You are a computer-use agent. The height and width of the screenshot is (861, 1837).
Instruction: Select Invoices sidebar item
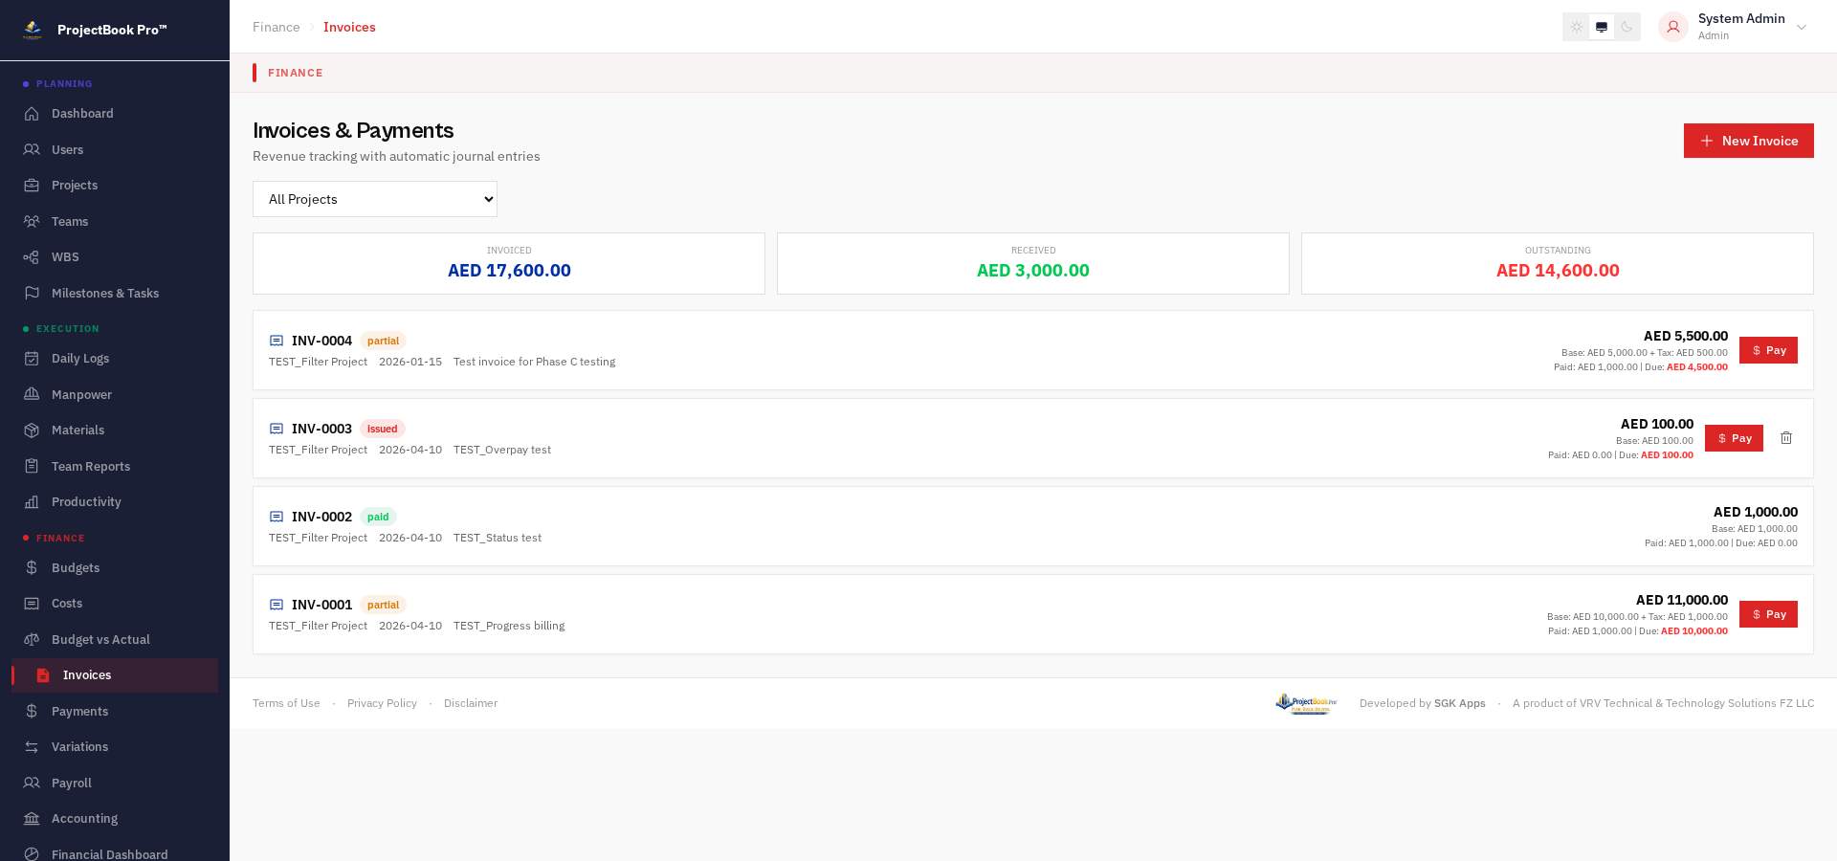pyautogui.click(x=115, y=674)
